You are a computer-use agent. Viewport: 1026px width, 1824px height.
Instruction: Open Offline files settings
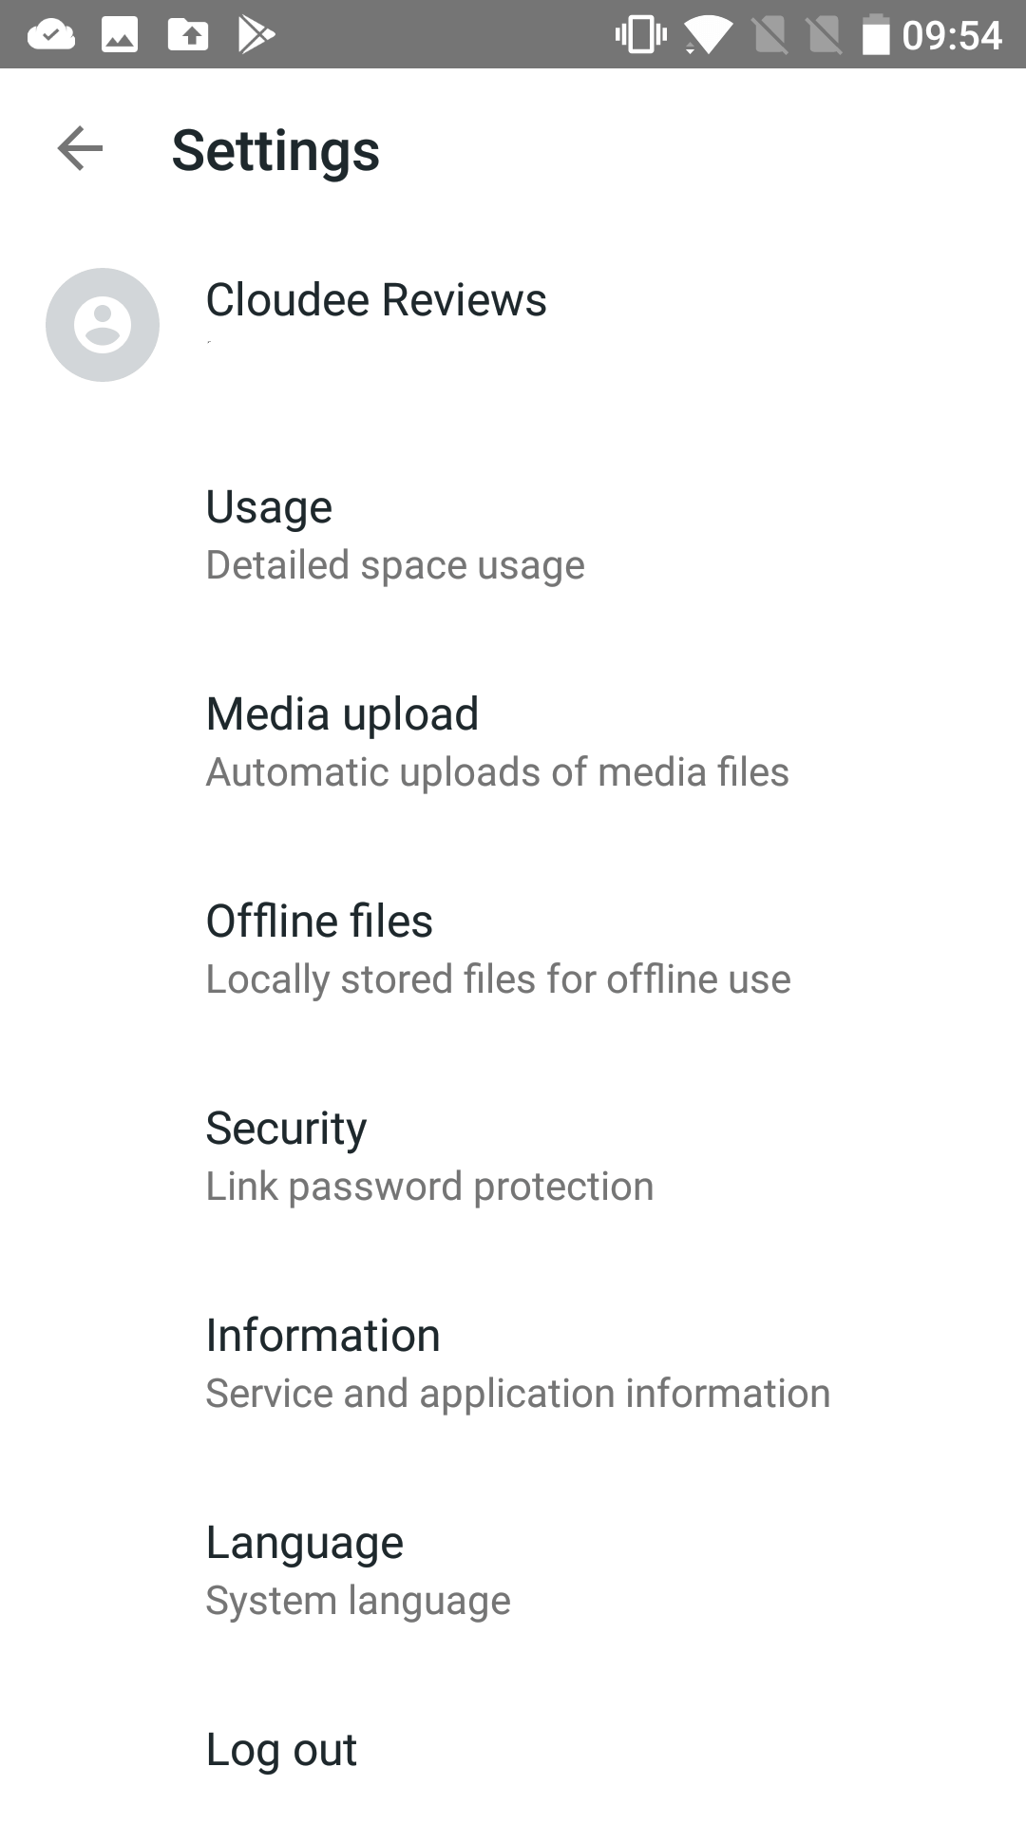[319, 921]
